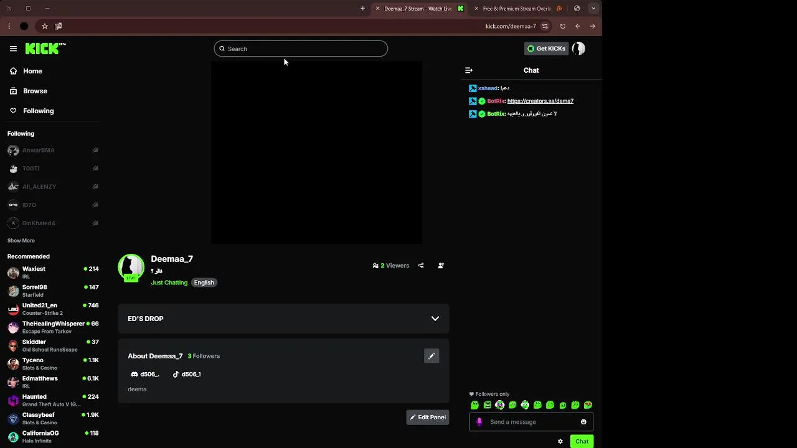Click Show More under Following
Viewport: 797px width, 448px height.
[21, 241]
